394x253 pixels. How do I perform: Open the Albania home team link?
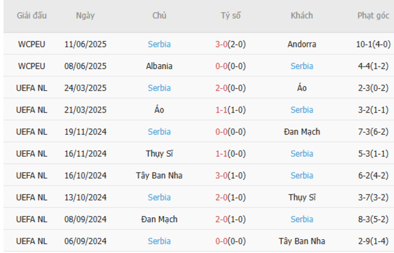coord(159,66)
